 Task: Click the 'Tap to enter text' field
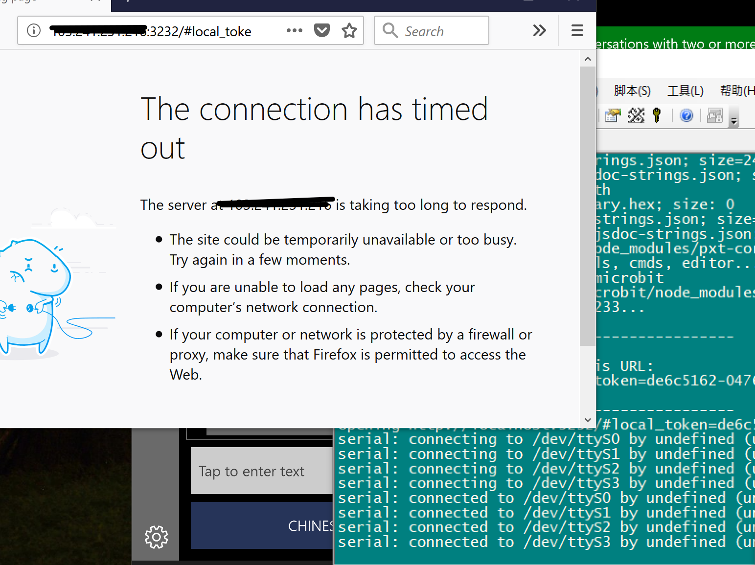click(262, 471)
